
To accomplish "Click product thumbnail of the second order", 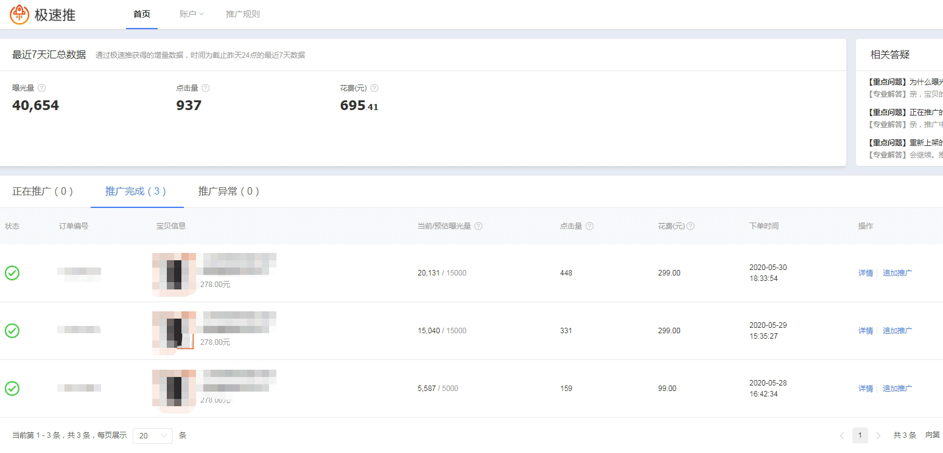I will pyautogui.click(x=174, y=331).
